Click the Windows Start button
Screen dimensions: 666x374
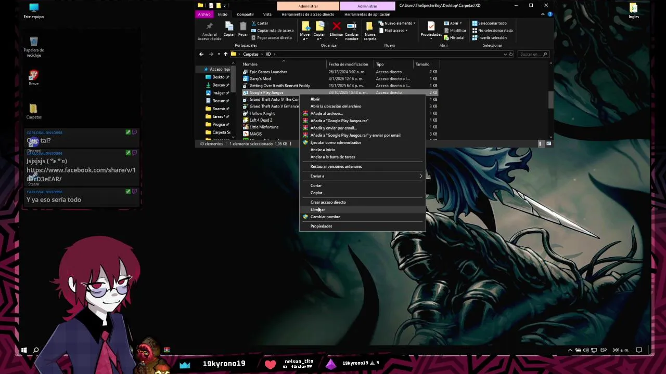(24, 350)
